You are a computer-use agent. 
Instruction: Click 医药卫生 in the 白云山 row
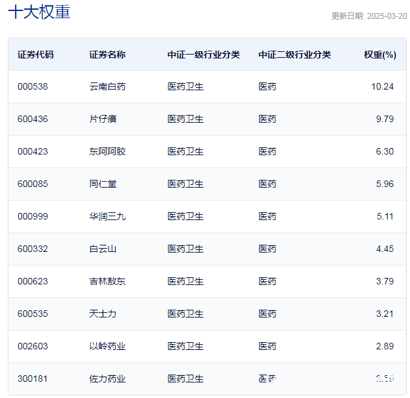click(x=185, y=249)
